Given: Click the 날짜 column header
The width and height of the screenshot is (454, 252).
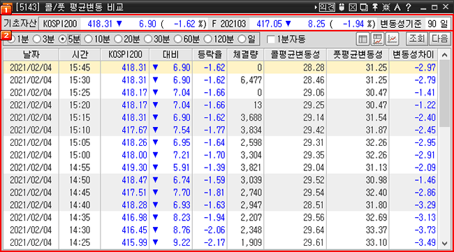Looking at the screenshot, I should point(31,54).
